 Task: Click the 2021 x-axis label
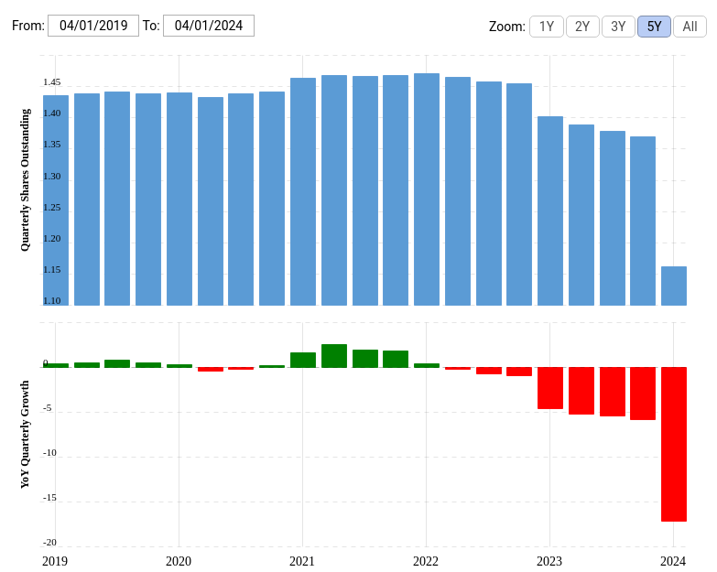pyautogui.click(x=302, y=561)
